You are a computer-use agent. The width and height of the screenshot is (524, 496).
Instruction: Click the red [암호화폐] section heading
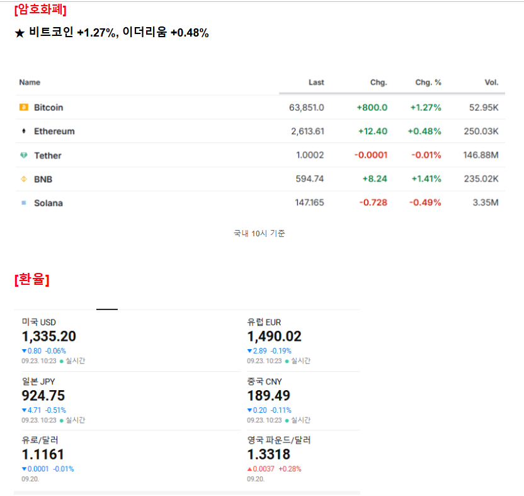(40, 9)
